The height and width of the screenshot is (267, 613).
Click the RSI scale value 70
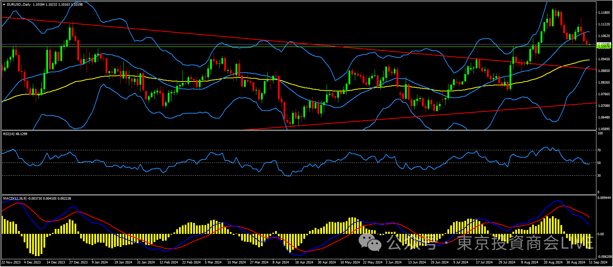click(x=599, y=150)
